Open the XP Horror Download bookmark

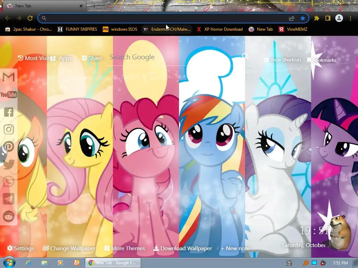click(220, 29)
